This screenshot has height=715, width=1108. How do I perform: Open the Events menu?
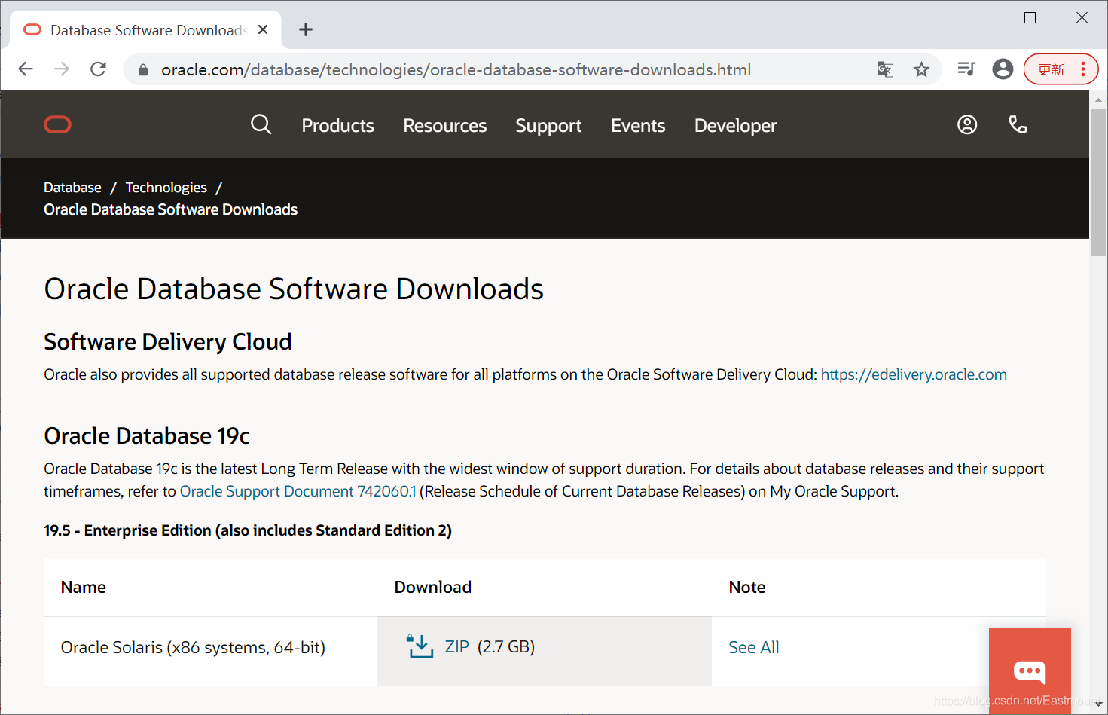click(638, 126)
